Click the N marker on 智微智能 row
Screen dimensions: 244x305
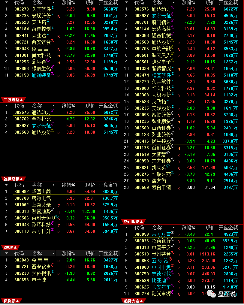click(179, 69)
